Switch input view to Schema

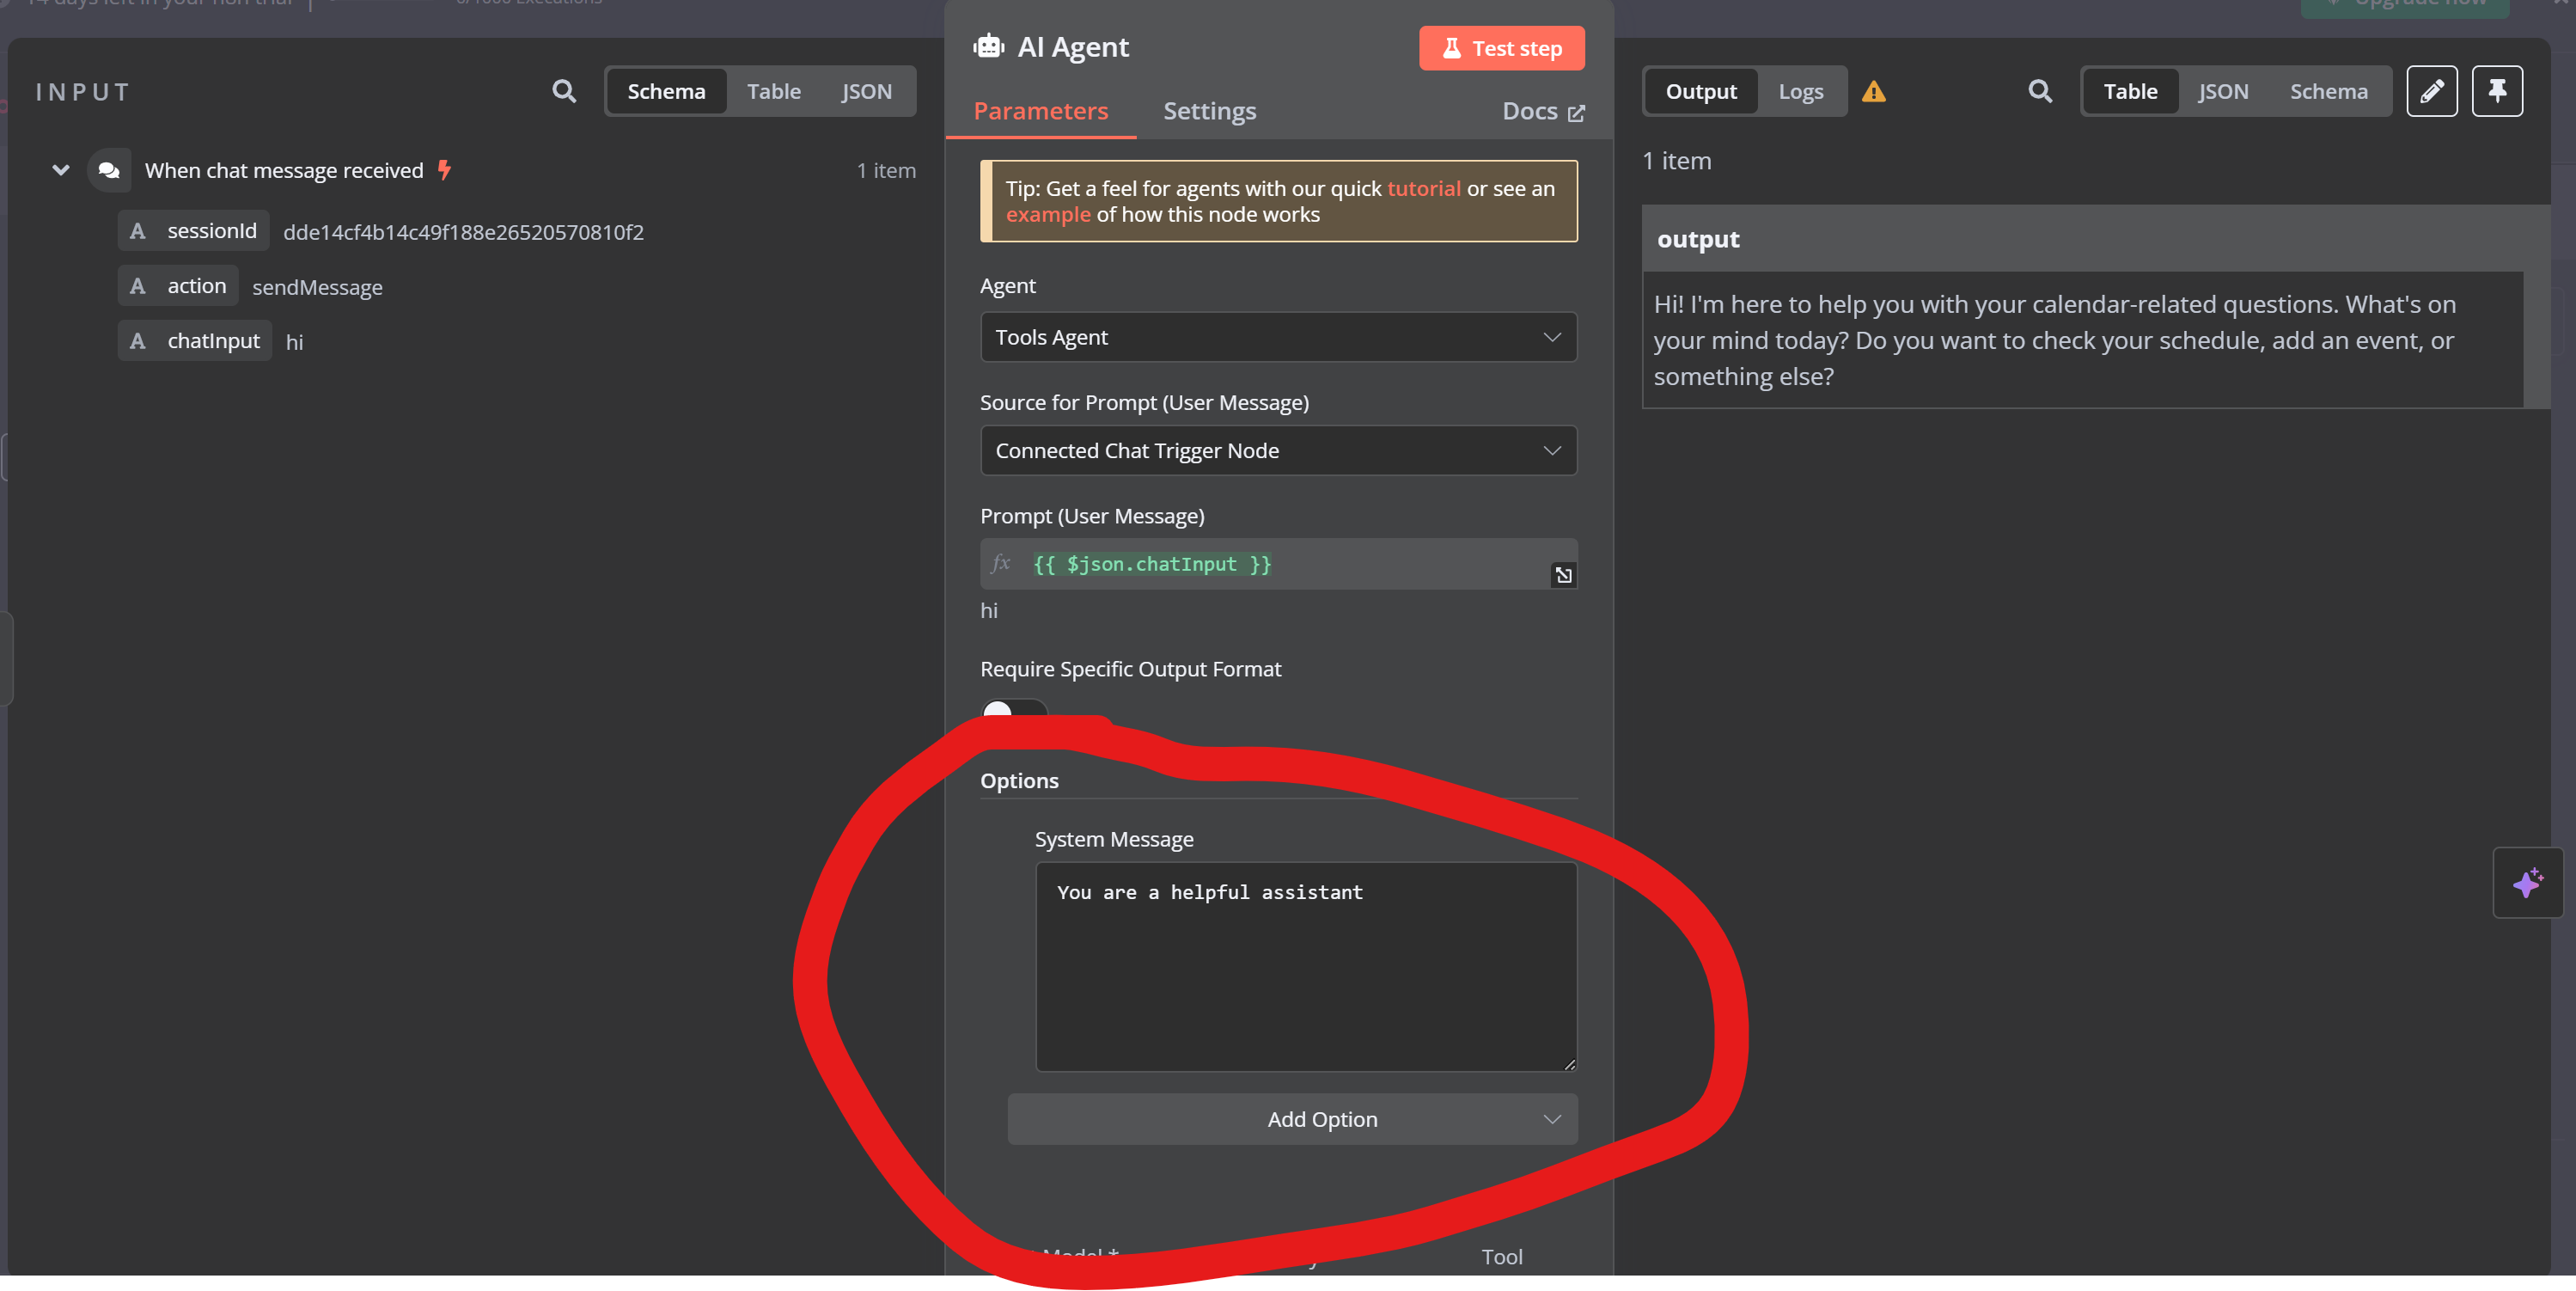666,91
